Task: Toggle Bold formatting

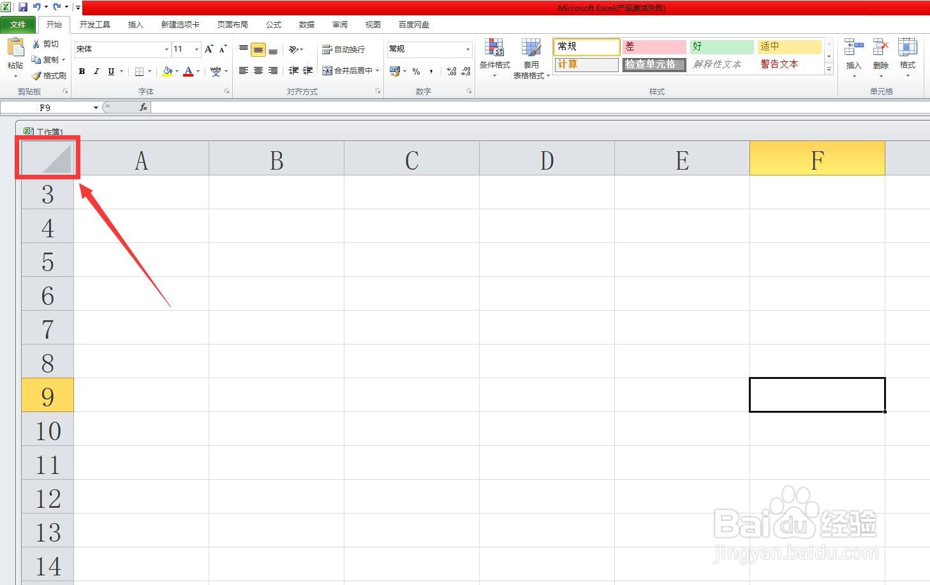Action: click(x=82, y=71)
